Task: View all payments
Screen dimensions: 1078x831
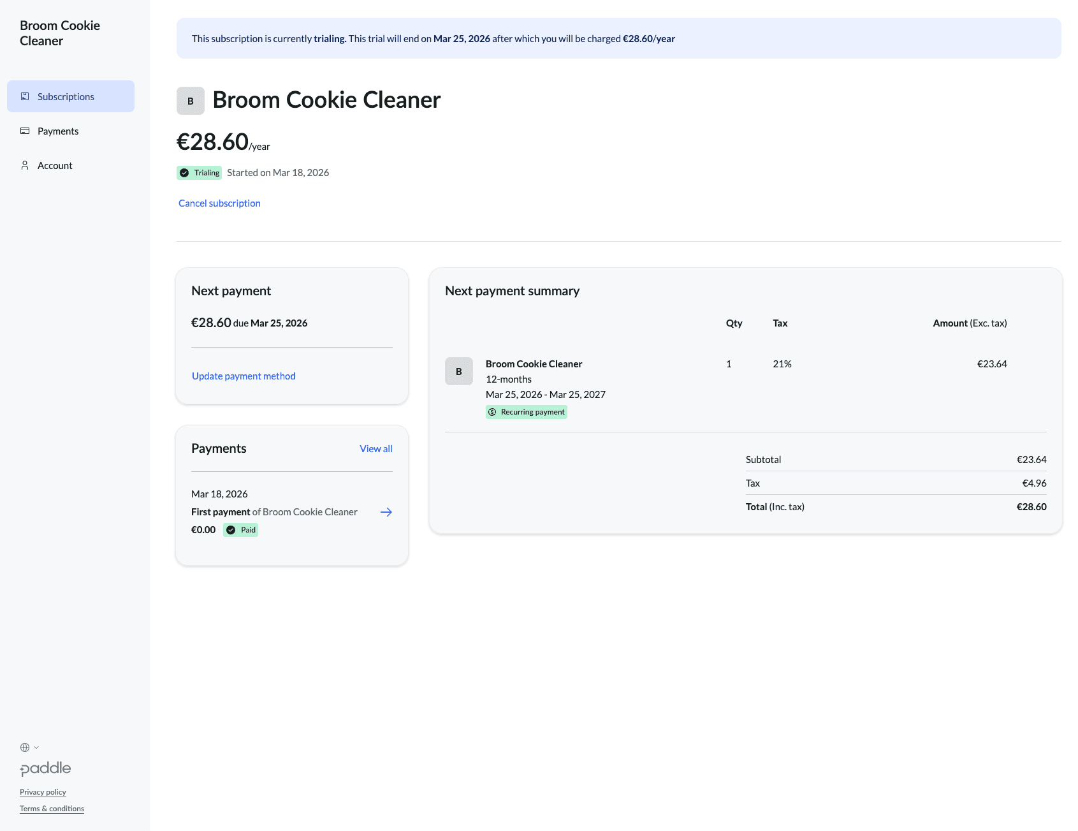Action: click(x=375, y=449)
